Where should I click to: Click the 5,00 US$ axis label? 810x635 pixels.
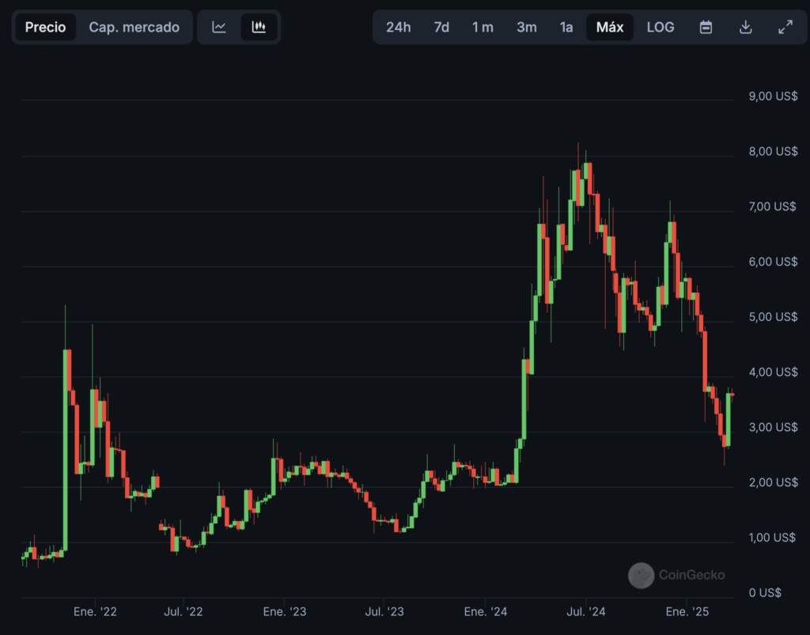[x=773, y=317]
